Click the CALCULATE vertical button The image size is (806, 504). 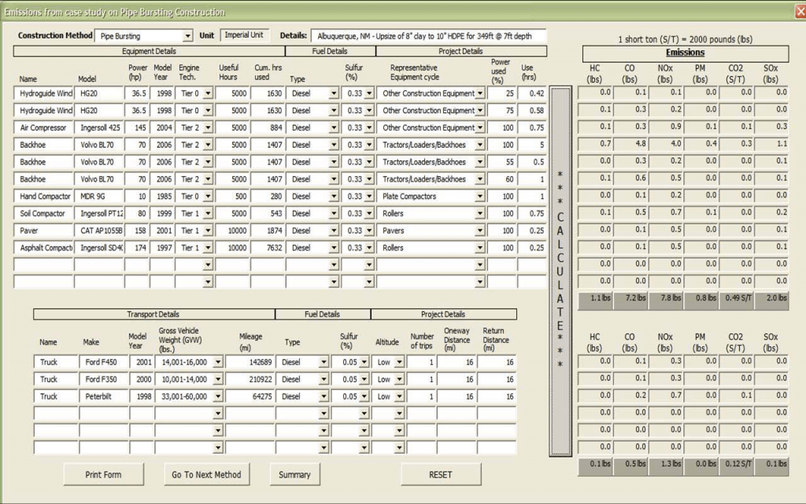tap(560, 271)
